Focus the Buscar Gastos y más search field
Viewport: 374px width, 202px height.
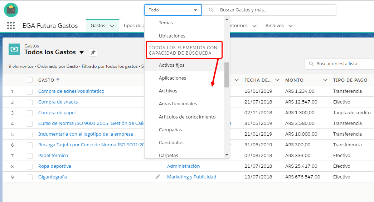point(269,10)
